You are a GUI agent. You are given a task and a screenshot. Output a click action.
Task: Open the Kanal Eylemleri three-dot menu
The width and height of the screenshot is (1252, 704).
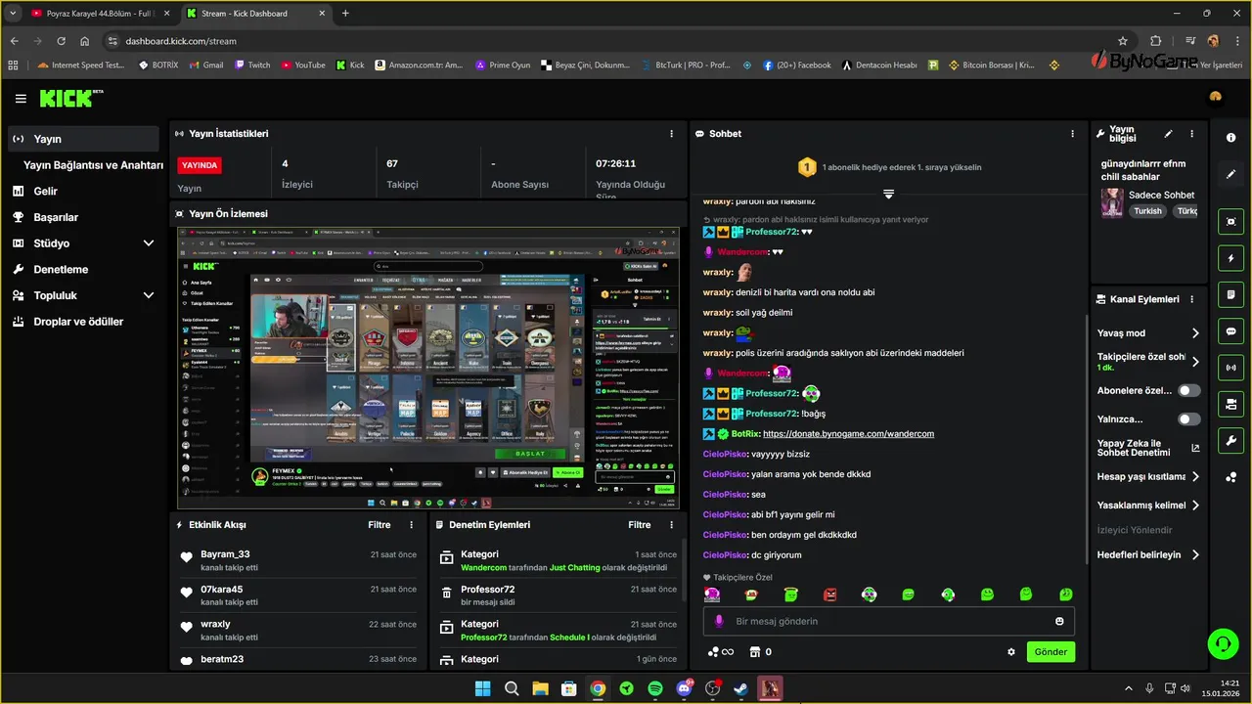[1191, 299]
